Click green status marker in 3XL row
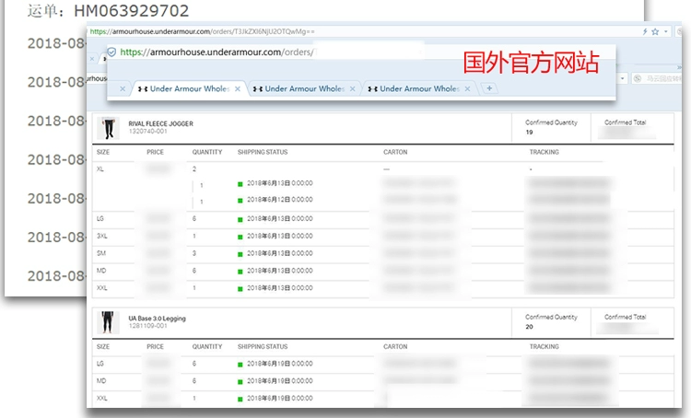 click(240, 238)
